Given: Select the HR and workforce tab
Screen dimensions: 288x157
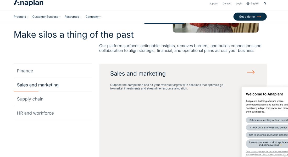Looking at the screenshot, I should pyautogui.click(x=35, y=113).
